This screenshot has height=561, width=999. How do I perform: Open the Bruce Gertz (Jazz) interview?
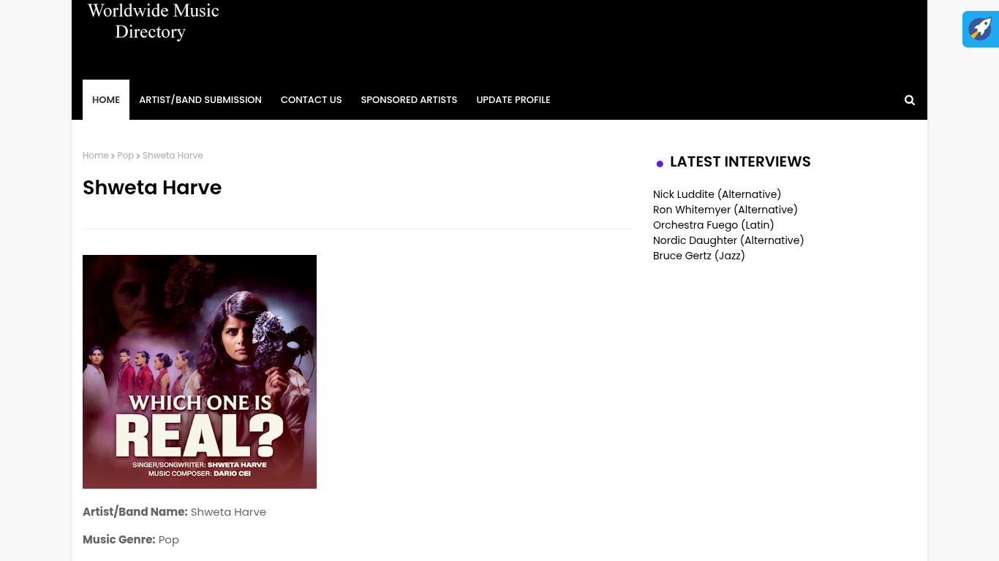coord(698,256)
